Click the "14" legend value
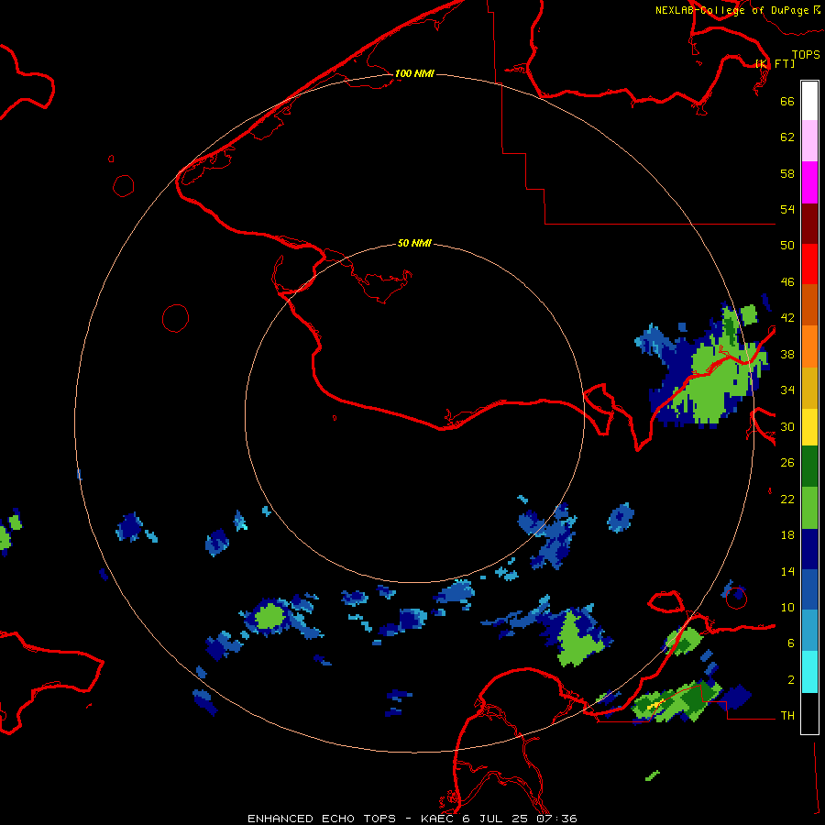The height and width of the screenshot is (825, 825). click(x=787, y=571)
